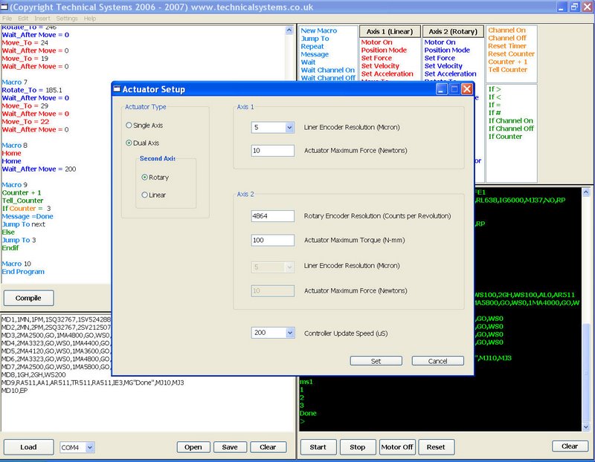Close the Actuator Setup dialog window
This screenshot has width=595, height=462.
[x=466, y=89]
